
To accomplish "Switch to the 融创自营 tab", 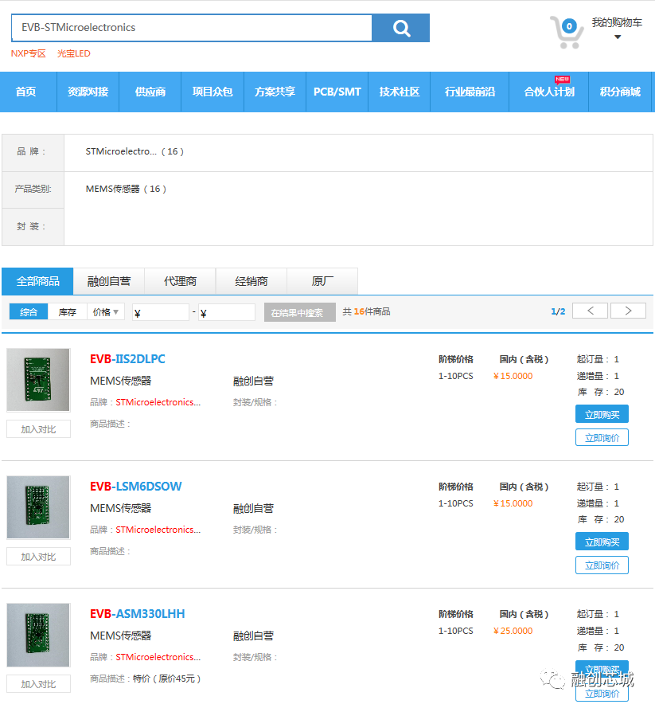I will coord(109,281).
